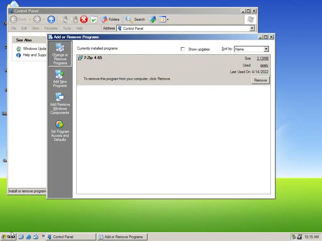Click the See Also panel header

tap(29, 40)
